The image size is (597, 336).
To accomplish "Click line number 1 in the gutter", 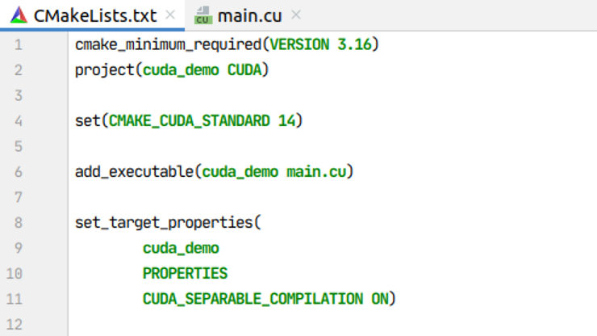I will coord(19,44).
